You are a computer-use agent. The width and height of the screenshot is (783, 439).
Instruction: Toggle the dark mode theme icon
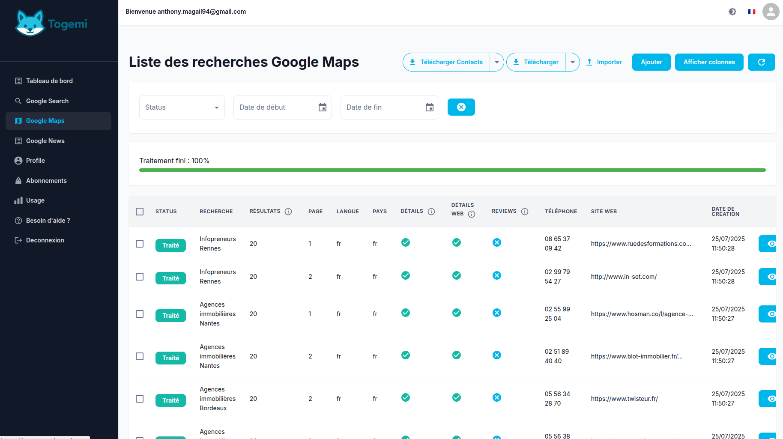732,12
